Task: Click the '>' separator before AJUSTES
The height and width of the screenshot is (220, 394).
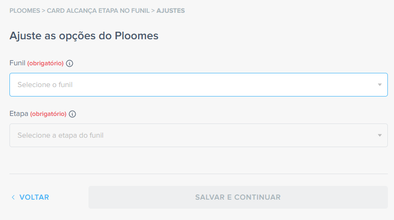Action: [153, 10]
